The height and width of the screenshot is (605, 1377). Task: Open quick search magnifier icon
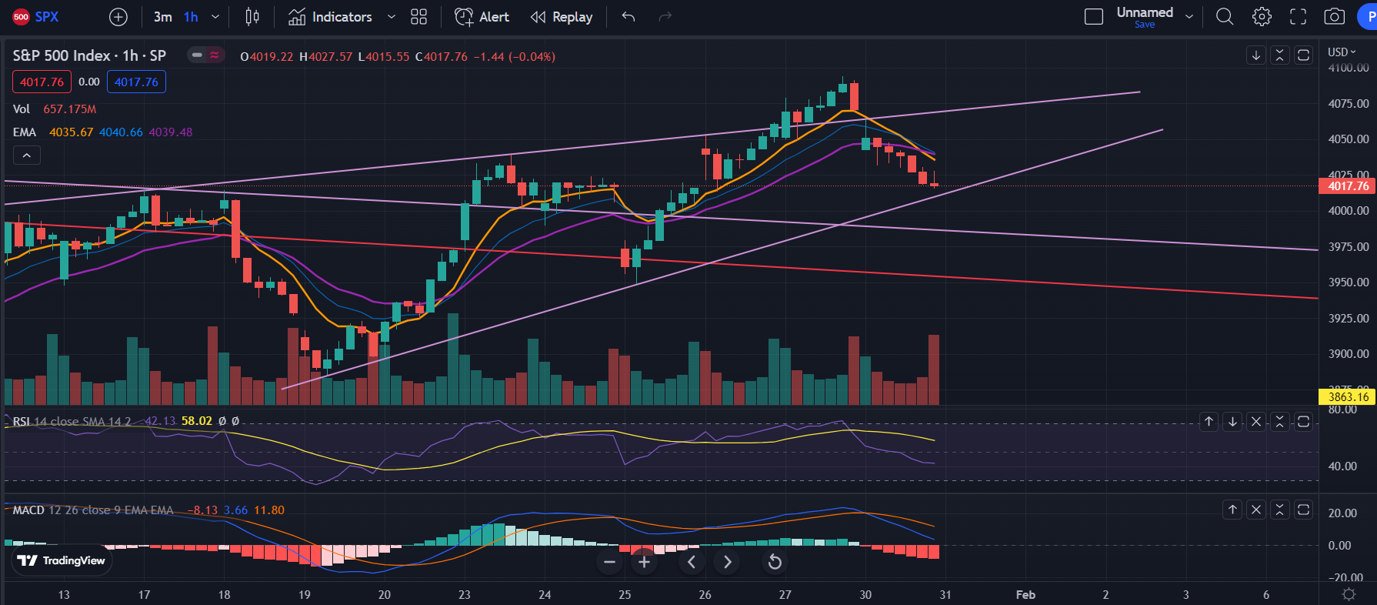[1225, 17]
